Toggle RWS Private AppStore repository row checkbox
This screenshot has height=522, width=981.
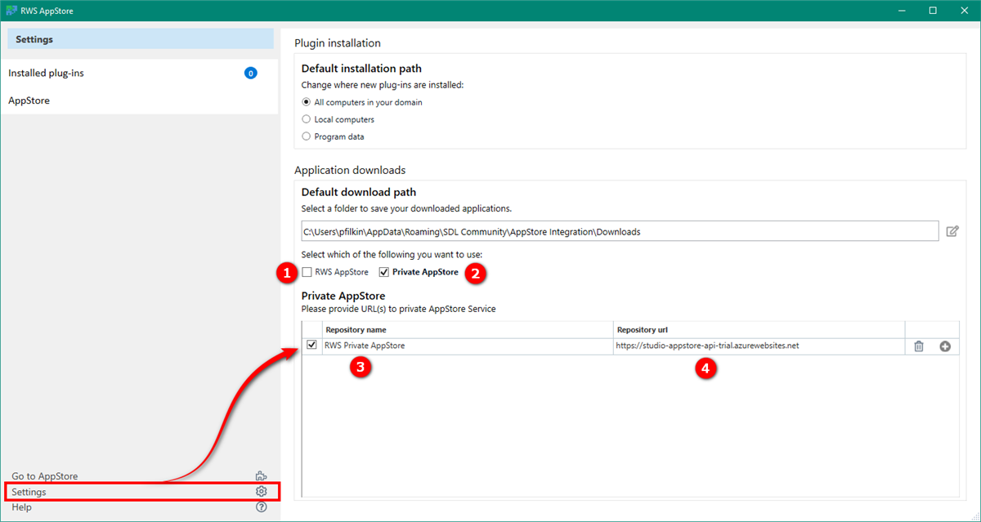(311, 346)
